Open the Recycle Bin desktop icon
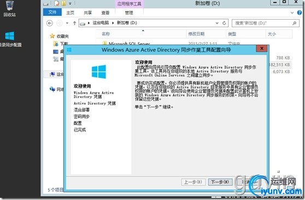 click(x=9, y=8)
